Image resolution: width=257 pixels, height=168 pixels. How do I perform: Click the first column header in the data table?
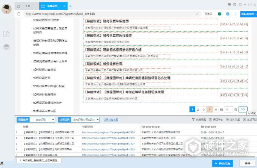click(26, 127)
